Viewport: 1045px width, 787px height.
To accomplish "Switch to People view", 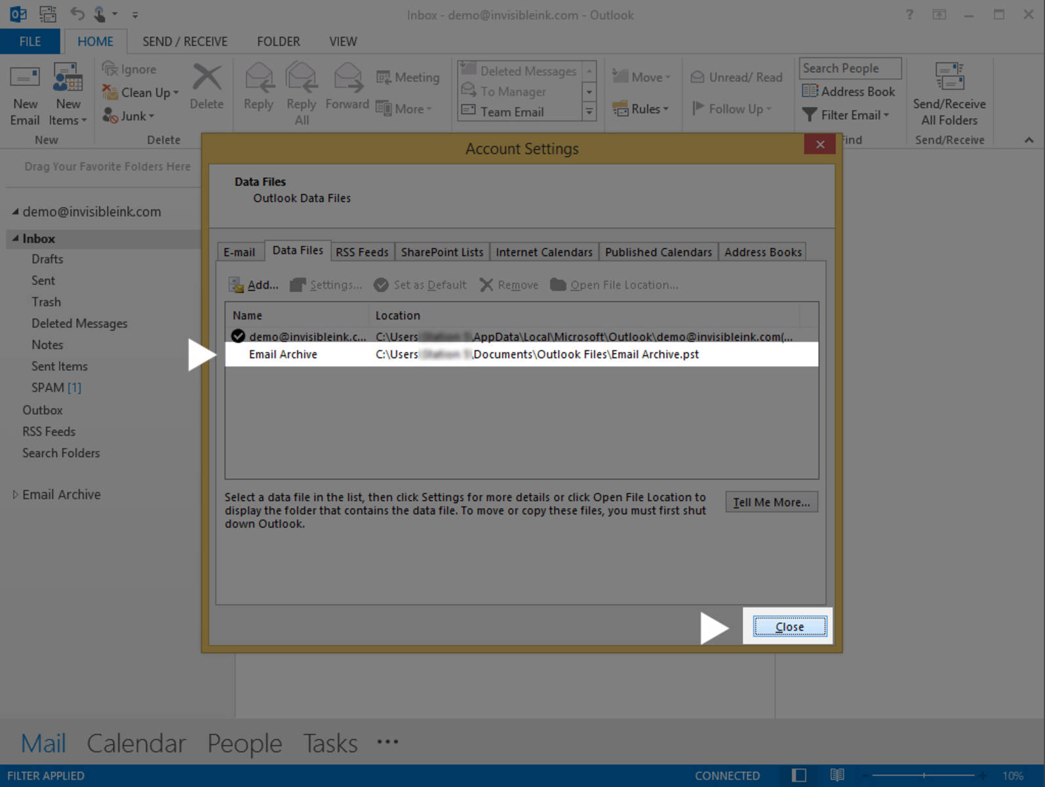I will [x=245, y=743].
